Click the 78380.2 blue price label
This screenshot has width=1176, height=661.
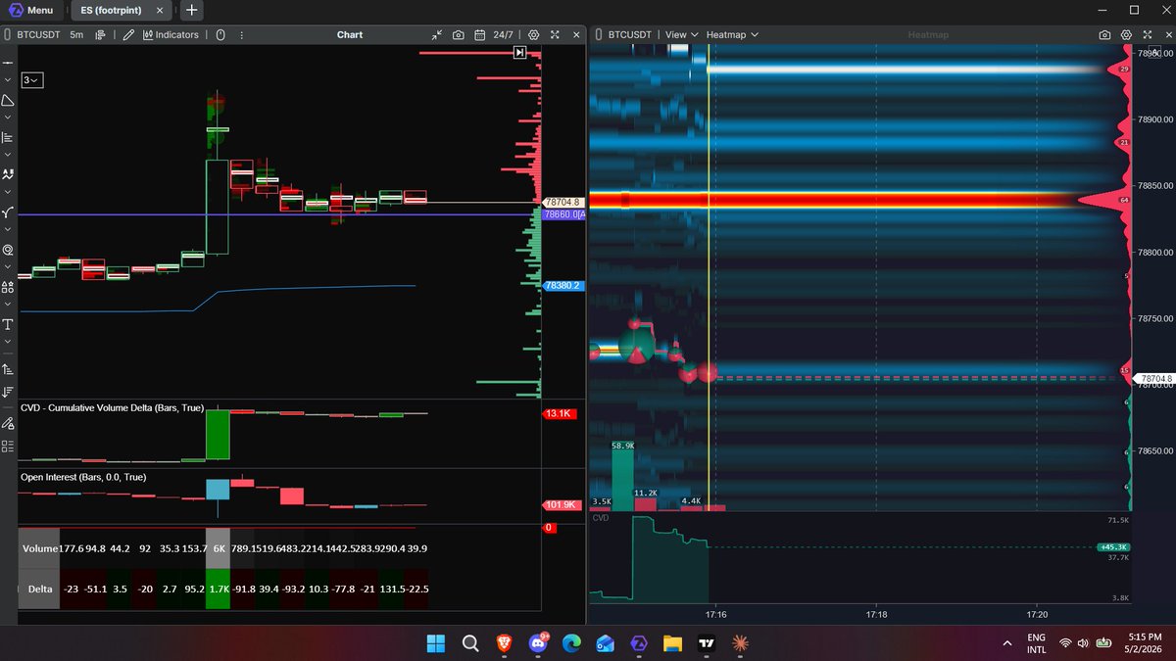click(x=563, y=286)
